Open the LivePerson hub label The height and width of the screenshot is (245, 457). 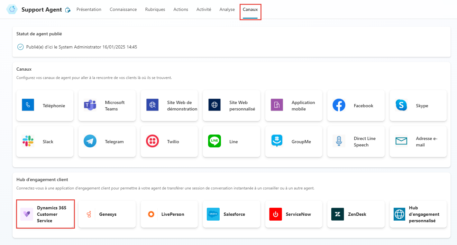click(x=173, y=214)
